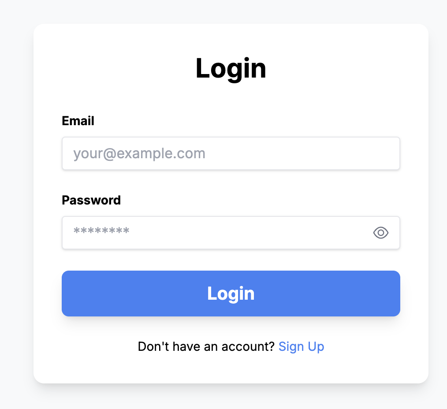Click the blue "Sign Up" text
Image resolution: width=447 pixels, height=409 pixels.
301,346
